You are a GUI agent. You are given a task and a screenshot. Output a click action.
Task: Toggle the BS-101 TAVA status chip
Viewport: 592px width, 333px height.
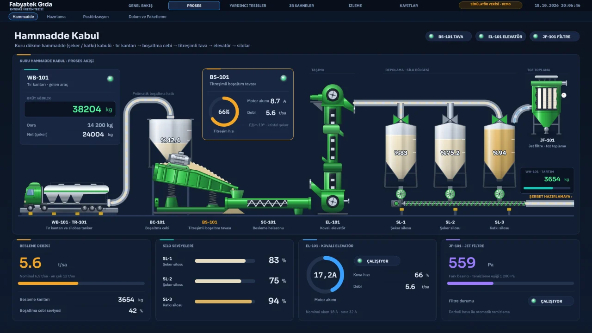point(448,37)
